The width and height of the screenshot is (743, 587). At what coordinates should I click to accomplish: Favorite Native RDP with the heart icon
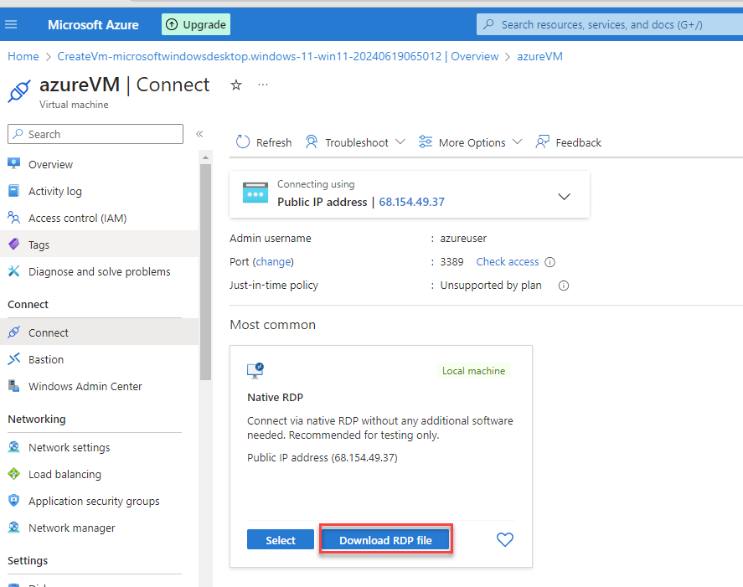[x=504, y=540]
